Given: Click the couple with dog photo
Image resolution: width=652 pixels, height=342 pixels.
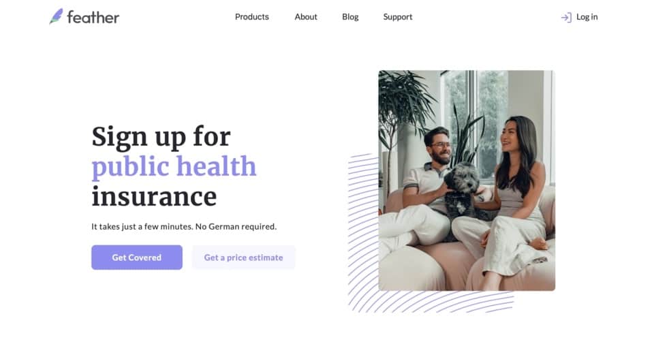Looking at the screenshot, I should pyautogui.click(x=467, y=181).
